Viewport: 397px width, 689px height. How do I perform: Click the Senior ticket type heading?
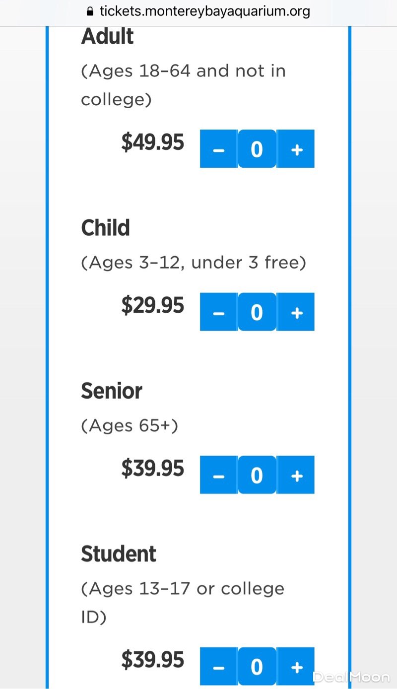pyautogui.click(x=111, y=391)
